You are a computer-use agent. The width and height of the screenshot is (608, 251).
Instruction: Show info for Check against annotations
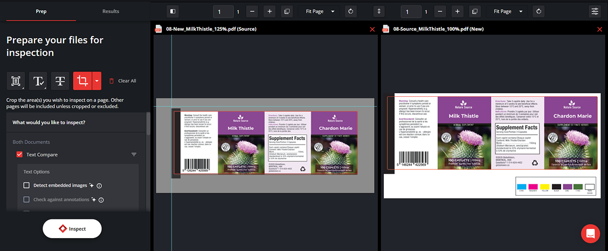pyautogui.click(x=101, y=200)
